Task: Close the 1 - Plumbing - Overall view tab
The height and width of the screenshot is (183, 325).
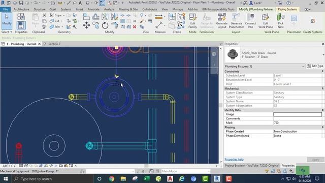Action: [40, 44]
